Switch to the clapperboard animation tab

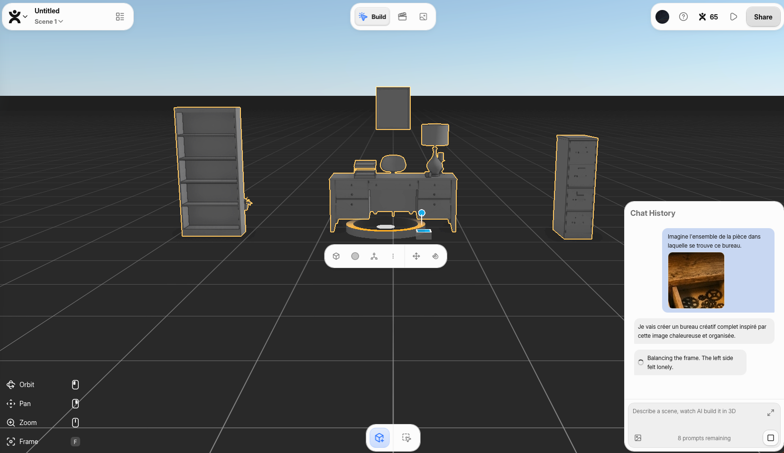(402, 17)
